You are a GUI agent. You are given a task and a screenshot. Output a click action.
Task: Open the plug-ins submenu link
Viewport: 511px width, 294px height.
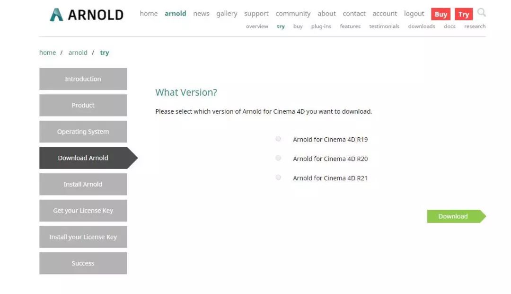click(321, 27)
